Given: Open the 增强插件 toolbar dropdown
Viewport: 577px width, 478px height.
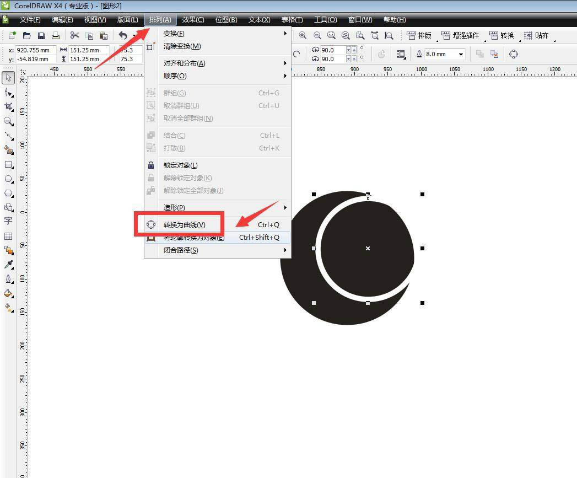Looking at the screenshot, I should [x=486, y=40].
